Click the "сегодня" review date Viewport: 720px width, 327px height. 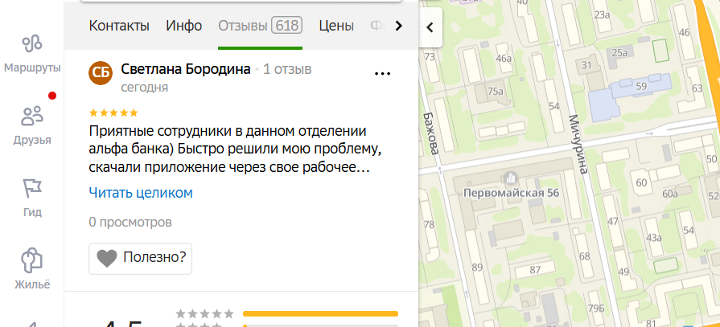pos(145,87)
